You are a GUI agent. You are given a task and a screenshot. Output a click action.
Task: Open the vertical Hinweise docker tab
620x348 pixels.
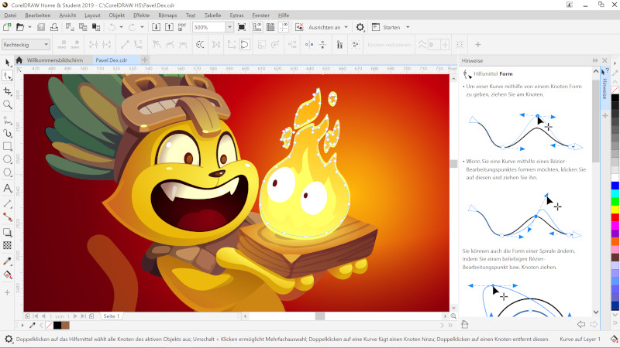pos(604,88)
